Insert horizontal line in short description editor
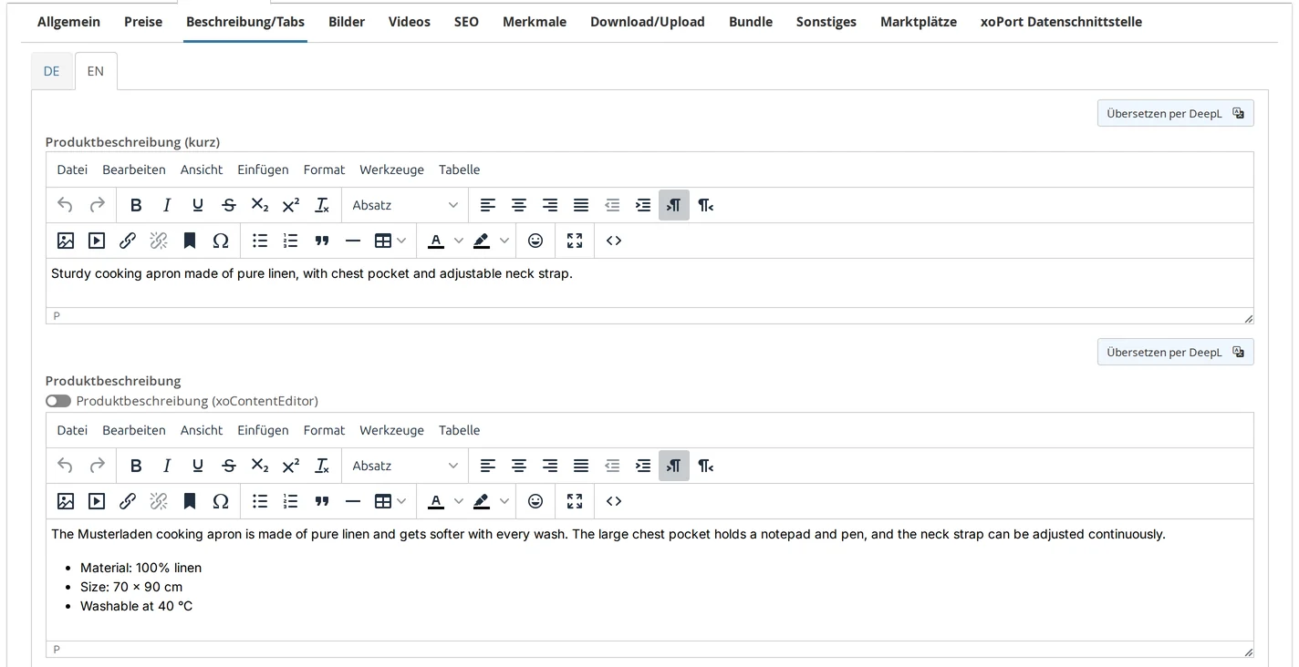The width and height of the screenshot is (1299, 667). click(353, 241)
